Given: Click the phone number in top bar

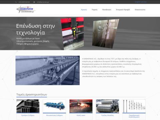Looking at the screenshot, I should (x=24, y=2).
